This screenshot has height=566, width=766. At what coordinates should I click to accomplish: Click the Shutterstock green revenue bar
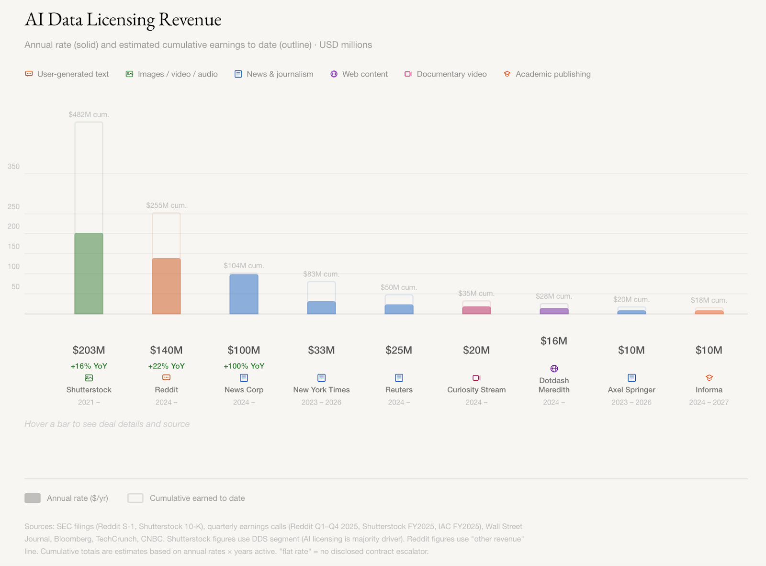point(89,273)
